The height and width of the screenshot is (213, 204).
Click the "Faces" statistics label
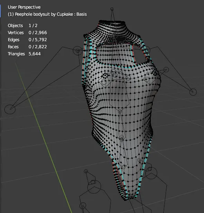[x=13, y=47]
